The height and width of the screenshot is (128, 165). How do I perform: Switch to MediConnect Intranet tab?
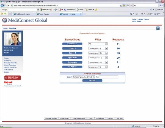(25, 14)
